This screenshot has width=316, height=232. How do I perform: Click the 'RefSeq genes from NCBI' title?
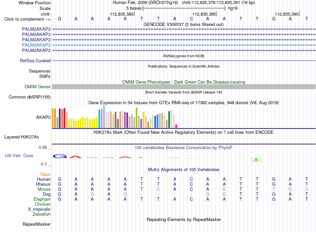point(184,56)
